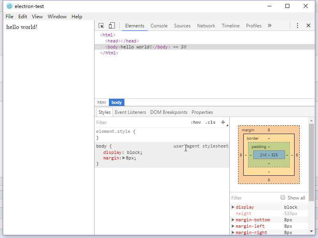Image resolution: width=318 pixels, height=238 pixels.
Task: Expand the display computed property
Action: click(x=233, y=207)
